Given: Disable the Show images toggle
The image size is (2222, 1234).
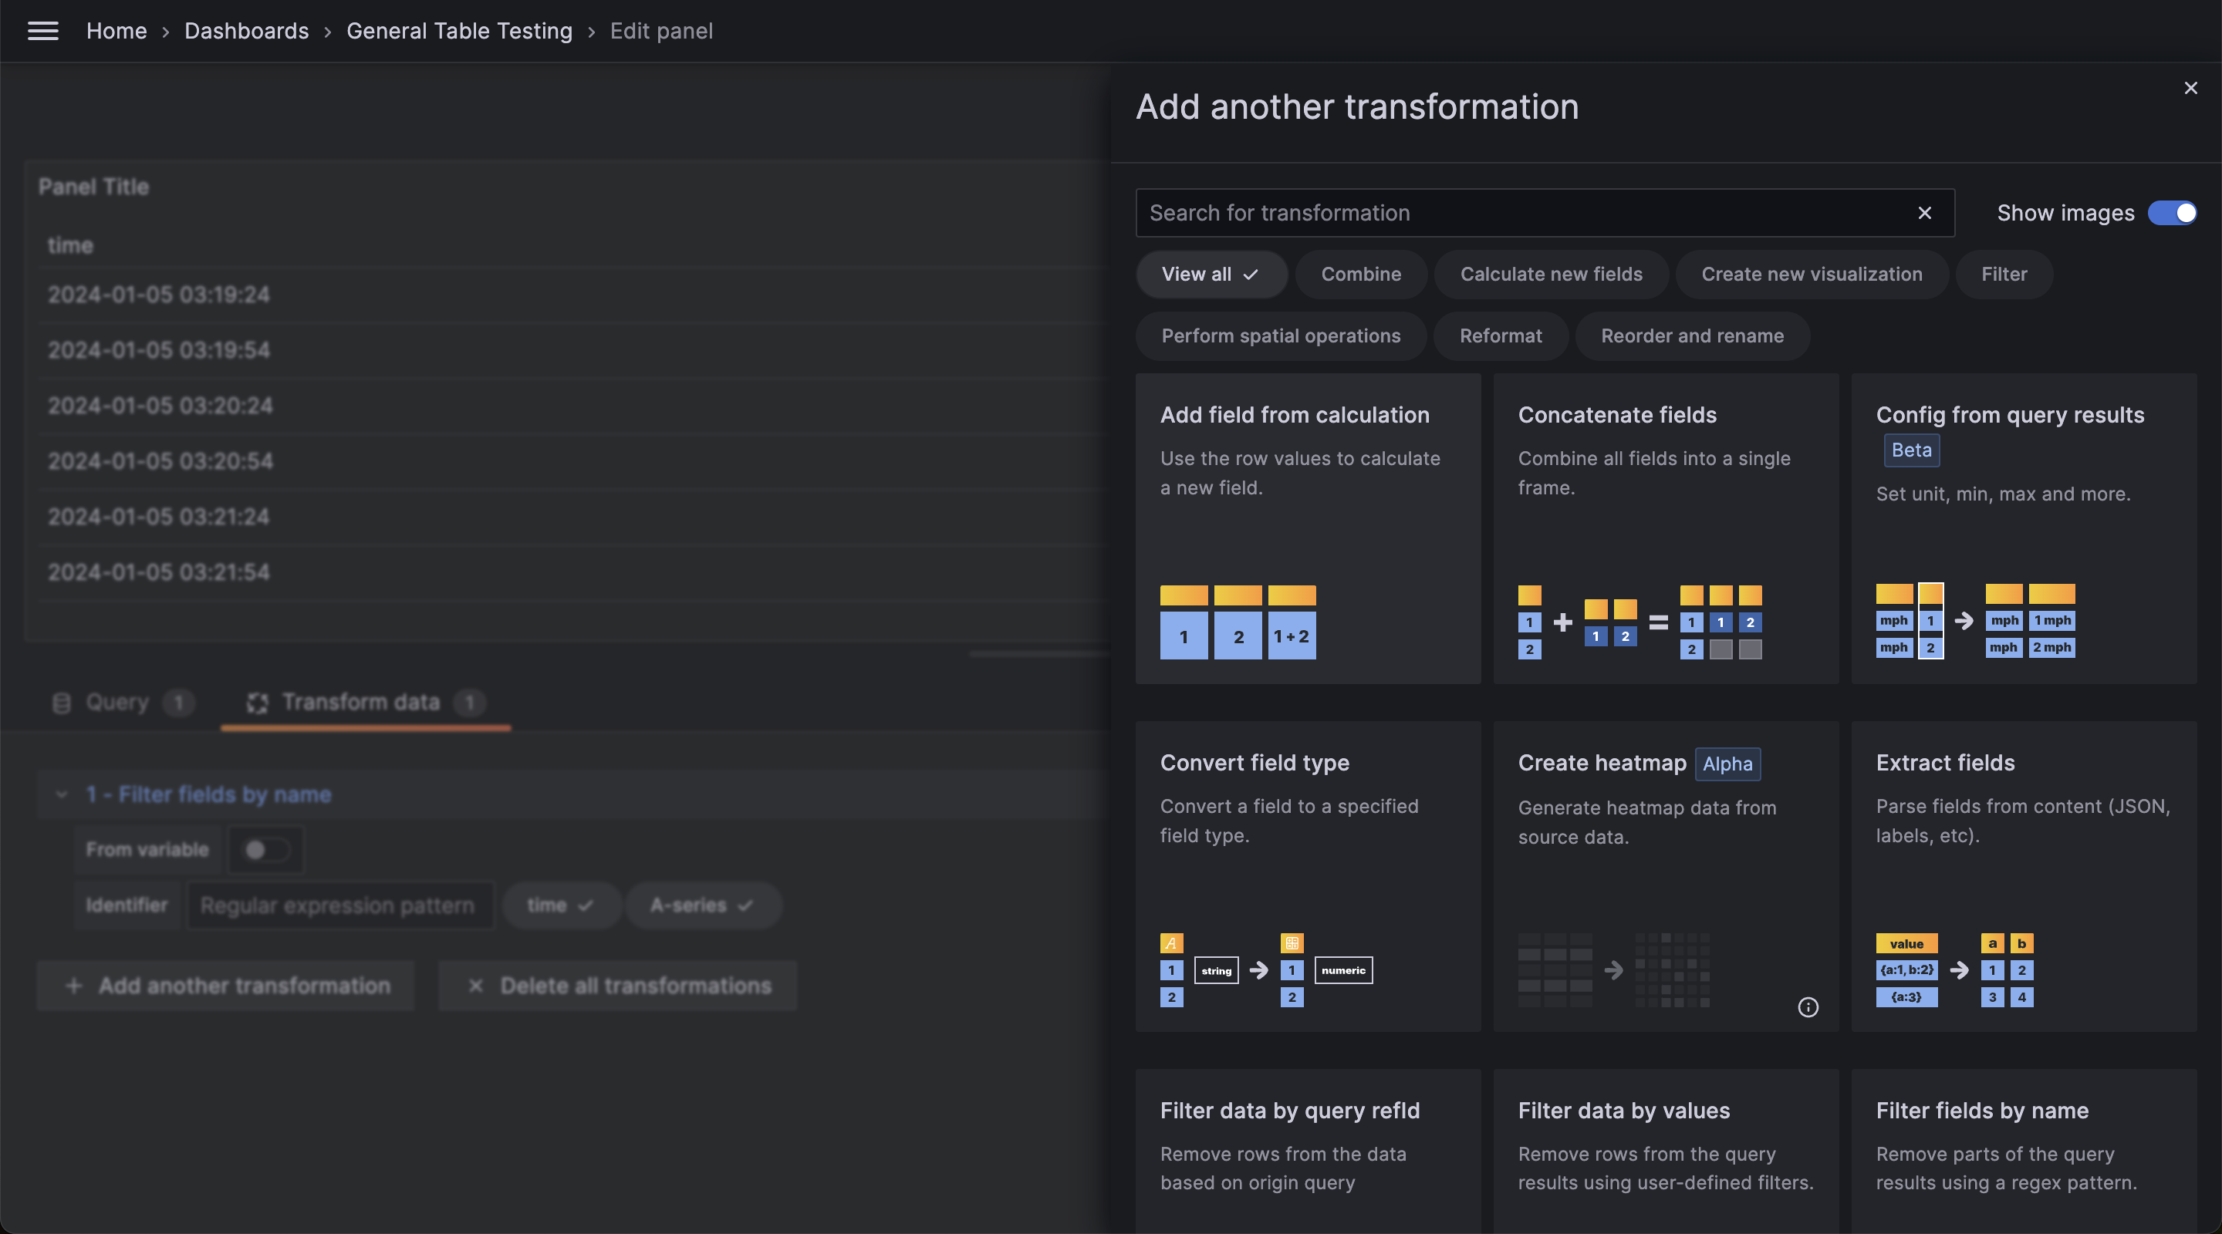Looking at the screenshot, I should [2171, 213].
